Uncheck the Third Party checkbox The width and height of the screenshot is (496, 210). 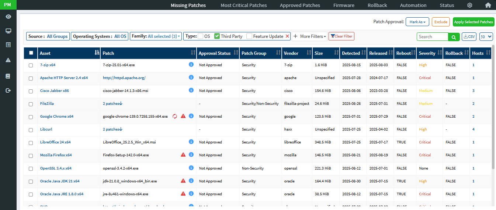(x=217, y=36)
